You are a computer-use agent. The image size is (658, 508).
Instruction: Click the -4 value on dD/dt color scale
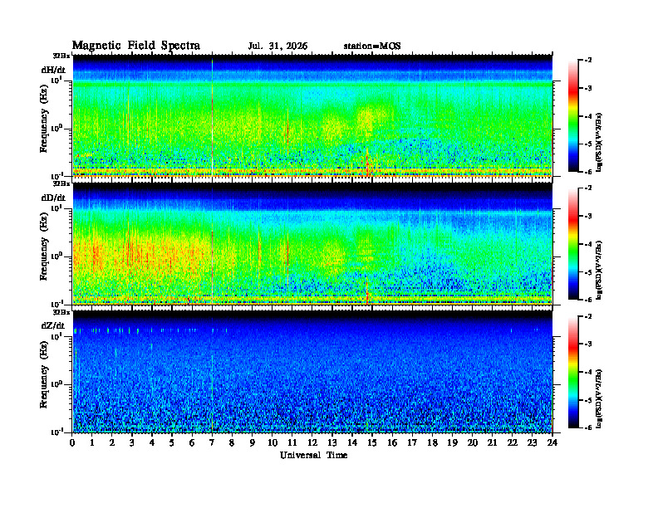point(589,244)
